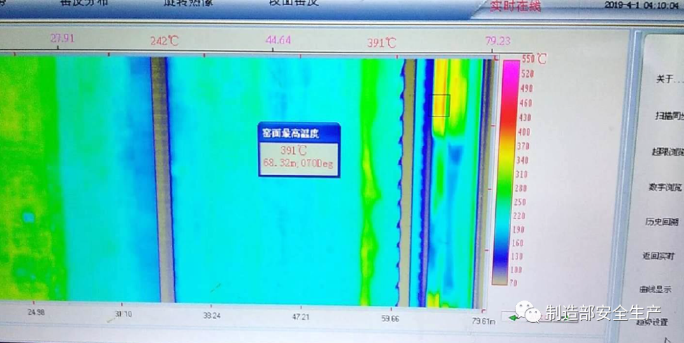Click the scalloped gear band in the thermal image

(402, 184)
